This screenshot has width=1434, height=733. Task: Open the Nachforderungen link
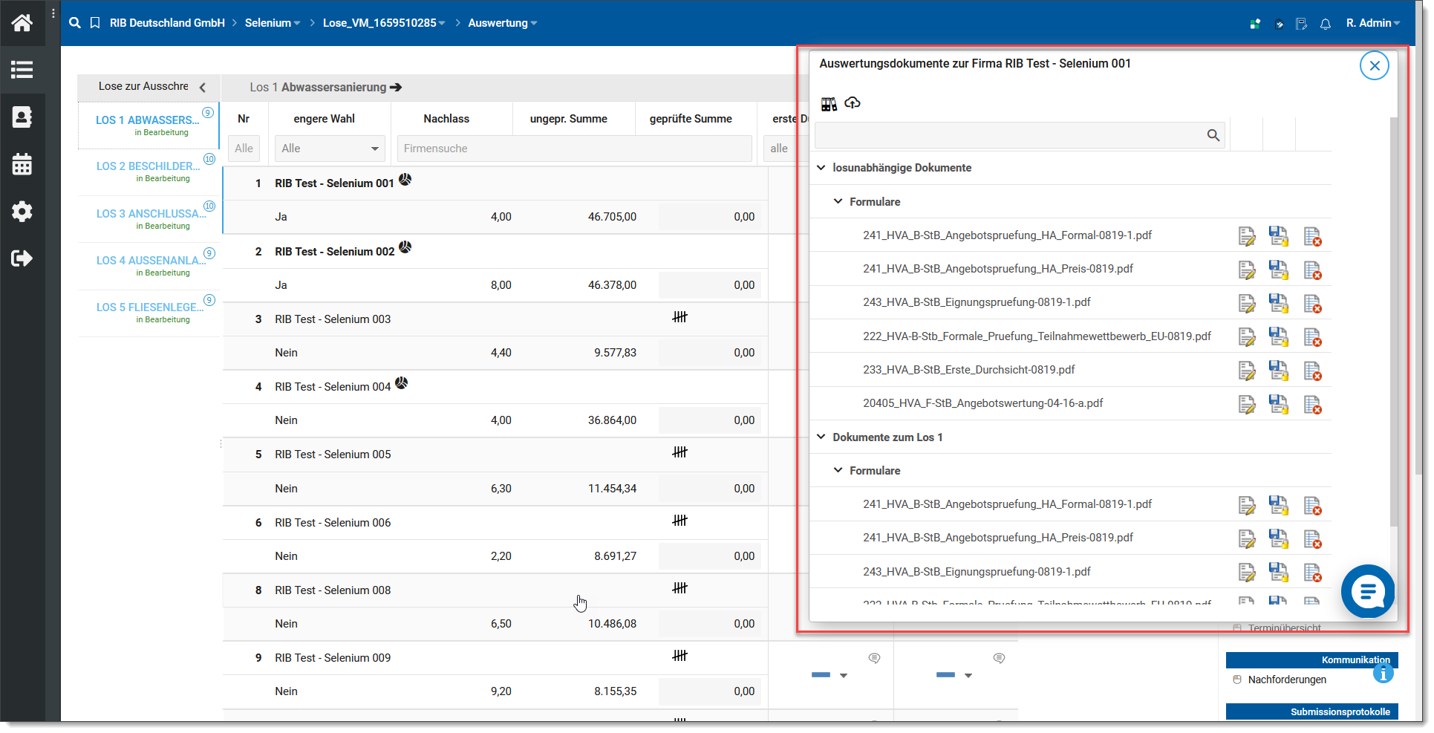point(1287,680)
